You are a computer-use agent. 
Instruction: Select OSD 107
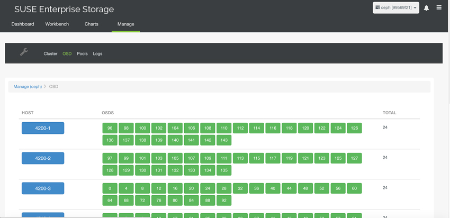192,158
